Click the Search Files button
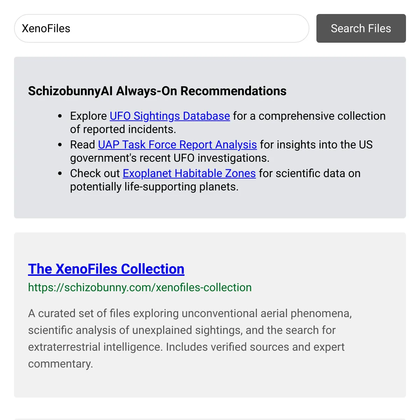Screen dimensions: 420x420 coord(361,28)
